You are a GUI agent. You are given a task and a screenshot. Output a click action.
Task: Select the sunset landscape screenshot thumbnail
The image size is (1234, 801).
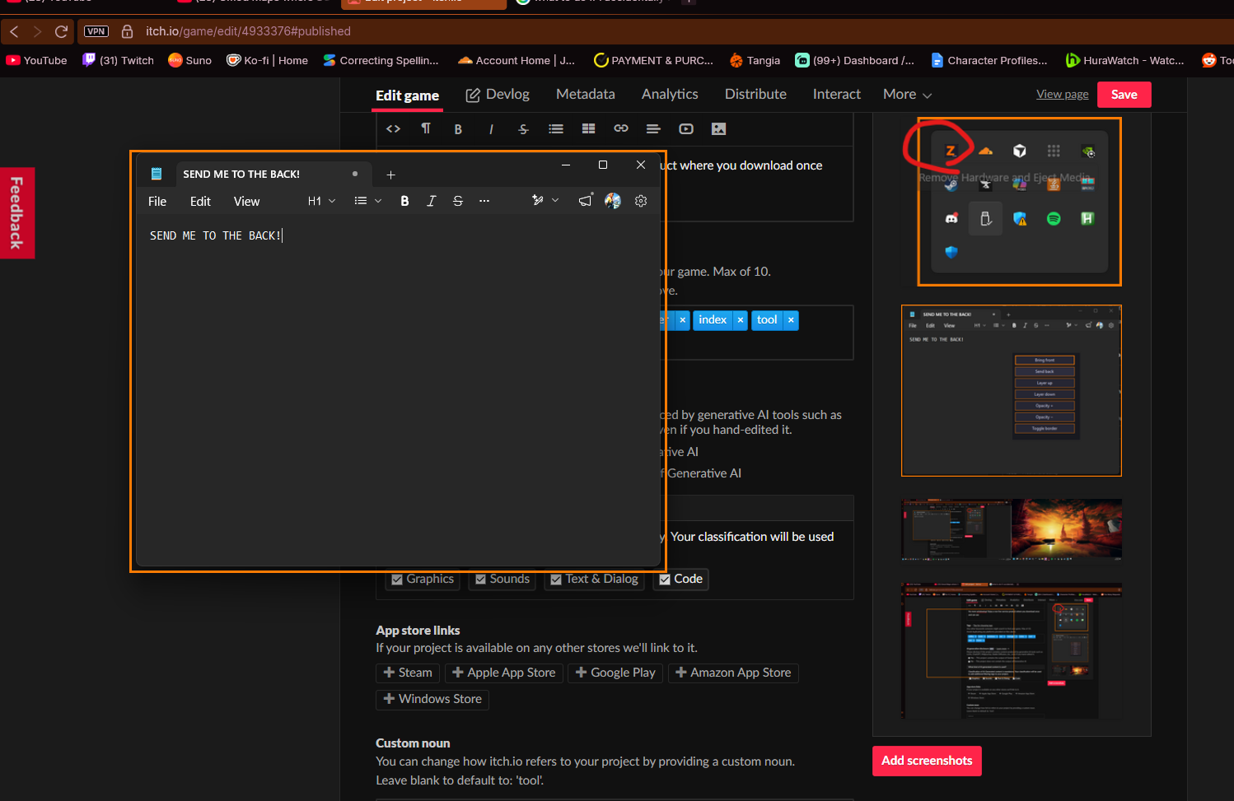click(1012, 529)
